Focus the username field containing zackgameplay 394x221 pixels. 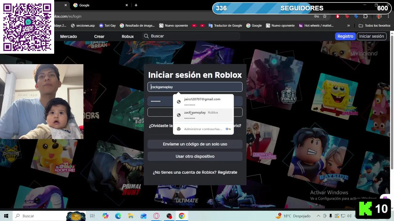tap(195, 87)
